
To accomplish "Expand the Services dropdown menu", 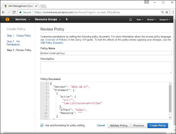I will click(23, 19).
